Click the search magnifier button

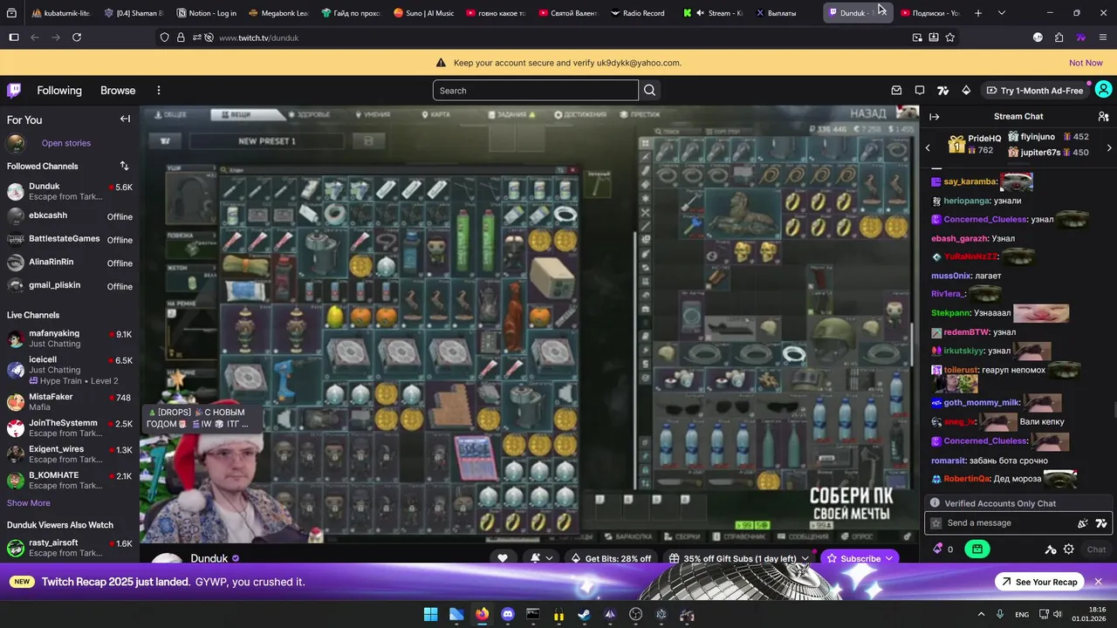(x=649, y=90)
